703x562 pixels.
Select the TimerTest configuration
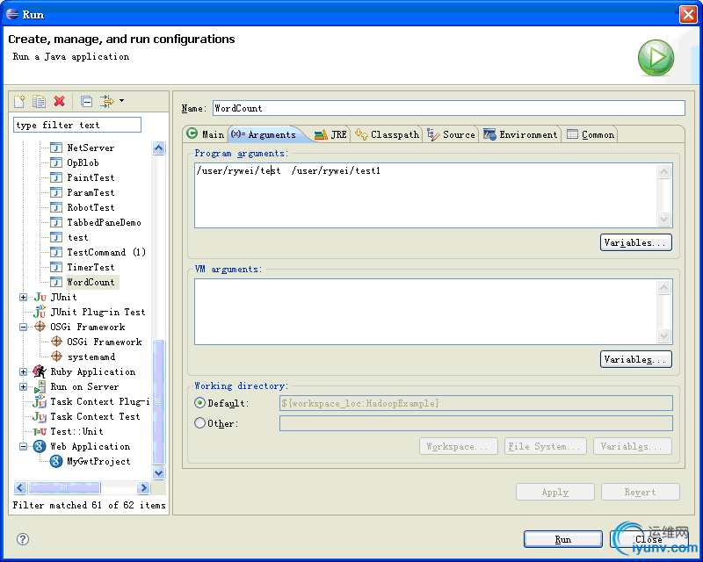pos(91,267)
